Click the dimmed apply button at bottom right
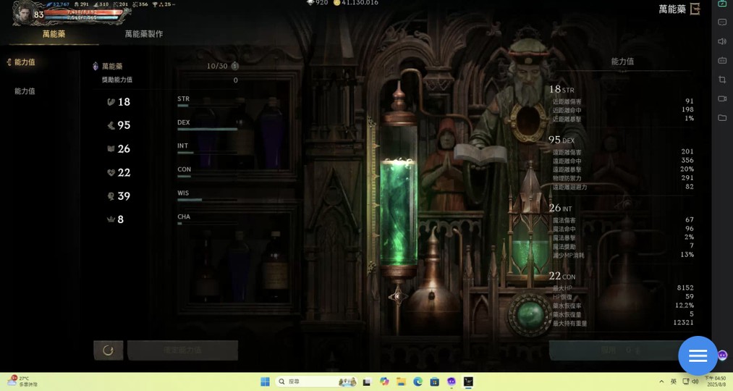 coord(619,350)
